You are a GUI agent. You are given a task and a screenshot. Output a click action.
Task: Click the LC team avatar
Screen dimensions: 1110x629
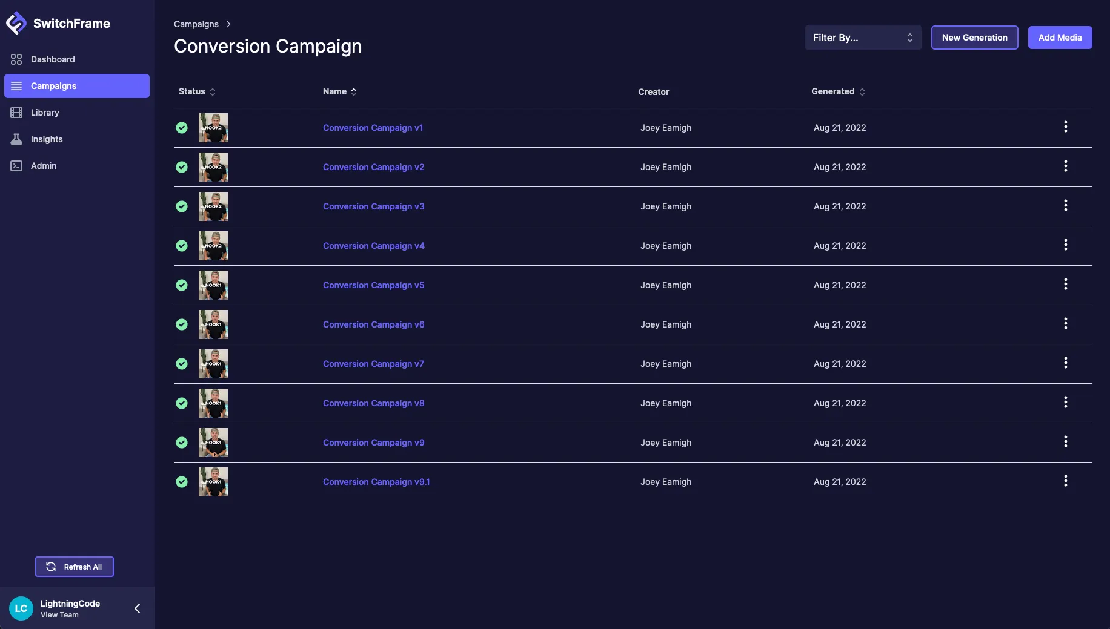point(21,608)
